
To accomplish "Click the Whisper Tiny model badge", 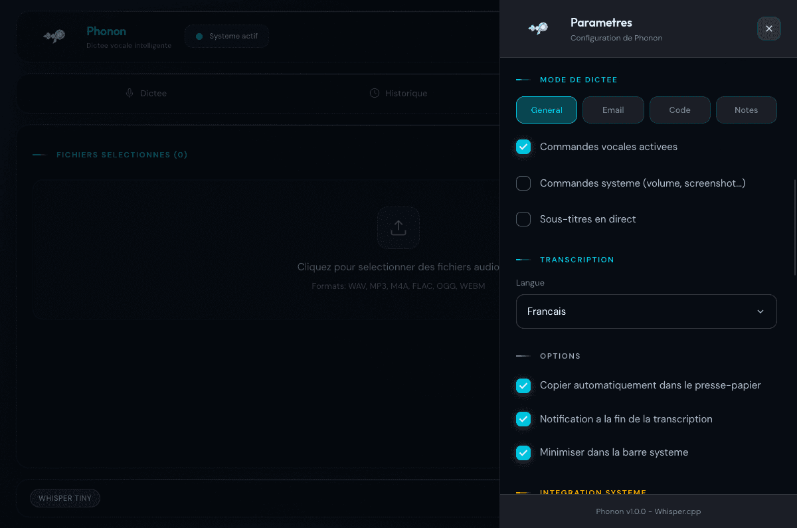I will tap(64, 498).
